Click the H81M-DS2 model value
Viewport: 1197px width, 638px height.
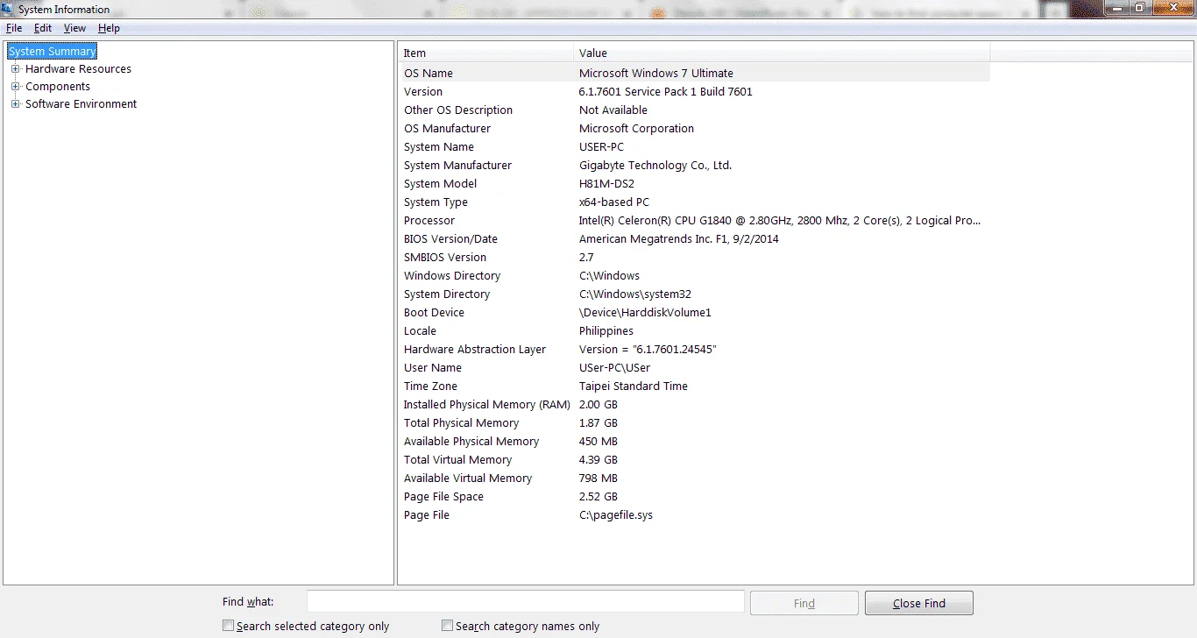(x=606, y=184)
